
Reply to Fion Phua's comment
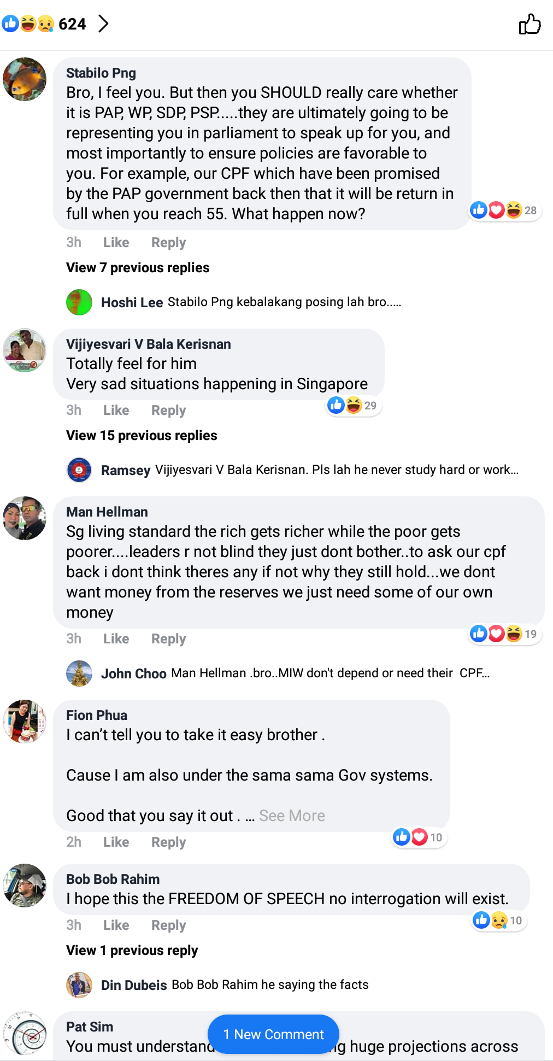168,842
